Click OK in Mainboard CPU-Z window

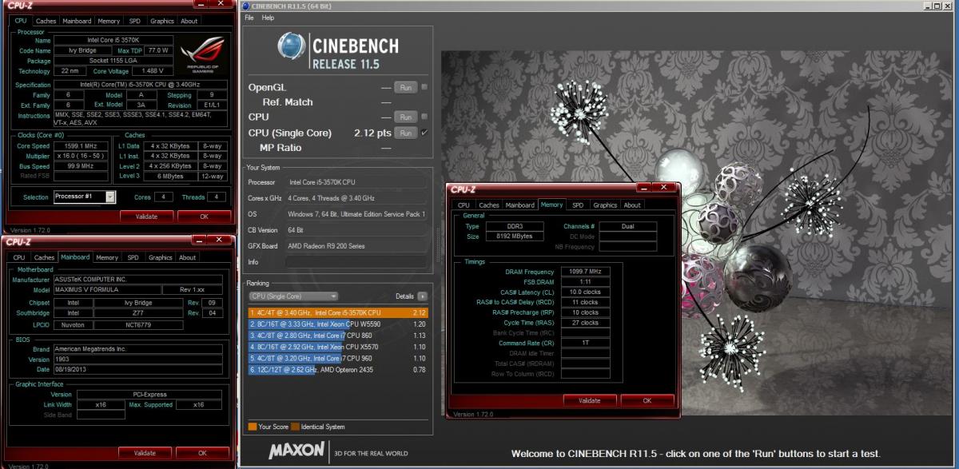coord(202,452)
